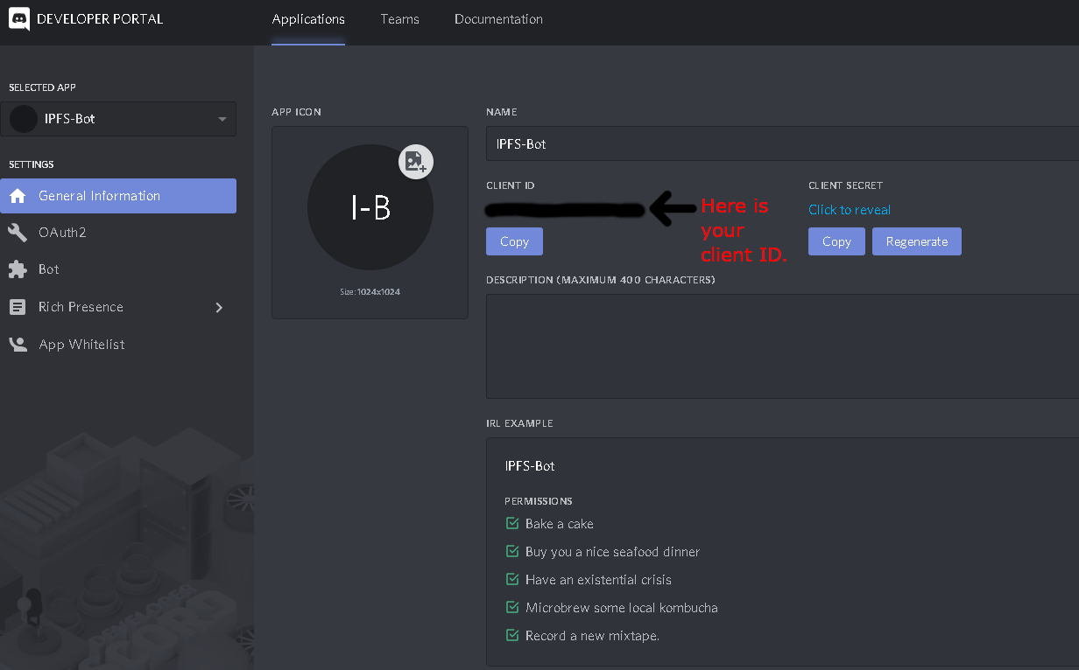Click the Rich Presence document icon
This screenshot has width=1079, height=670.
(18, 307)
